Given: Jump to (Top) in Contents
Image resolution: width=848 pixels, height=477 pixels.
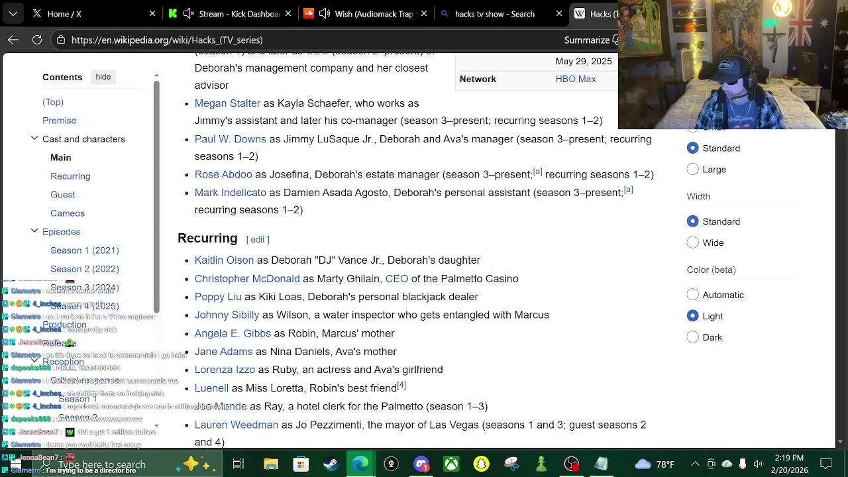Looking at the screenshot, I should click(x=53, y=102).
